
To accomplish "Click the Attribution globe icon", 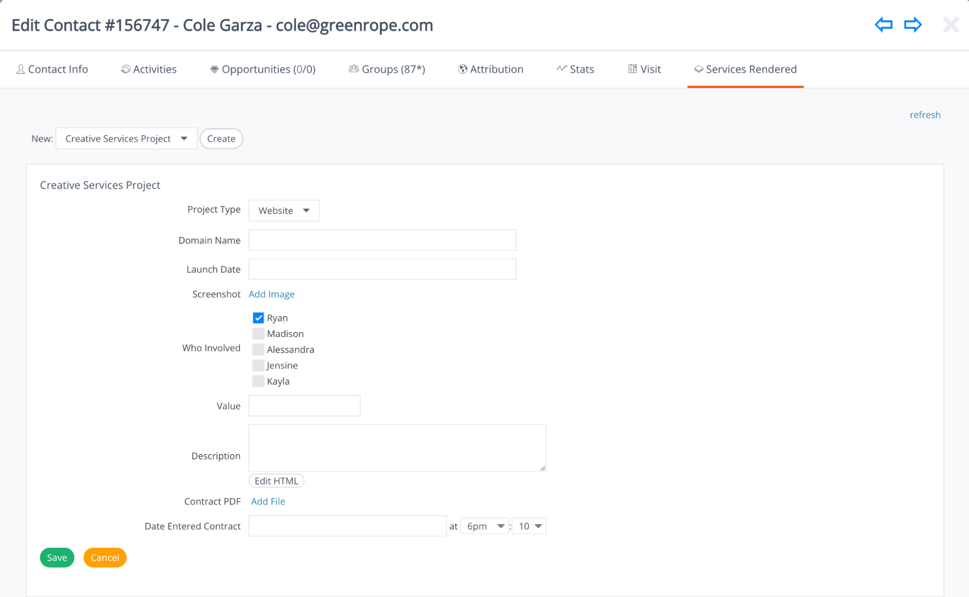I will click(462, 69).
